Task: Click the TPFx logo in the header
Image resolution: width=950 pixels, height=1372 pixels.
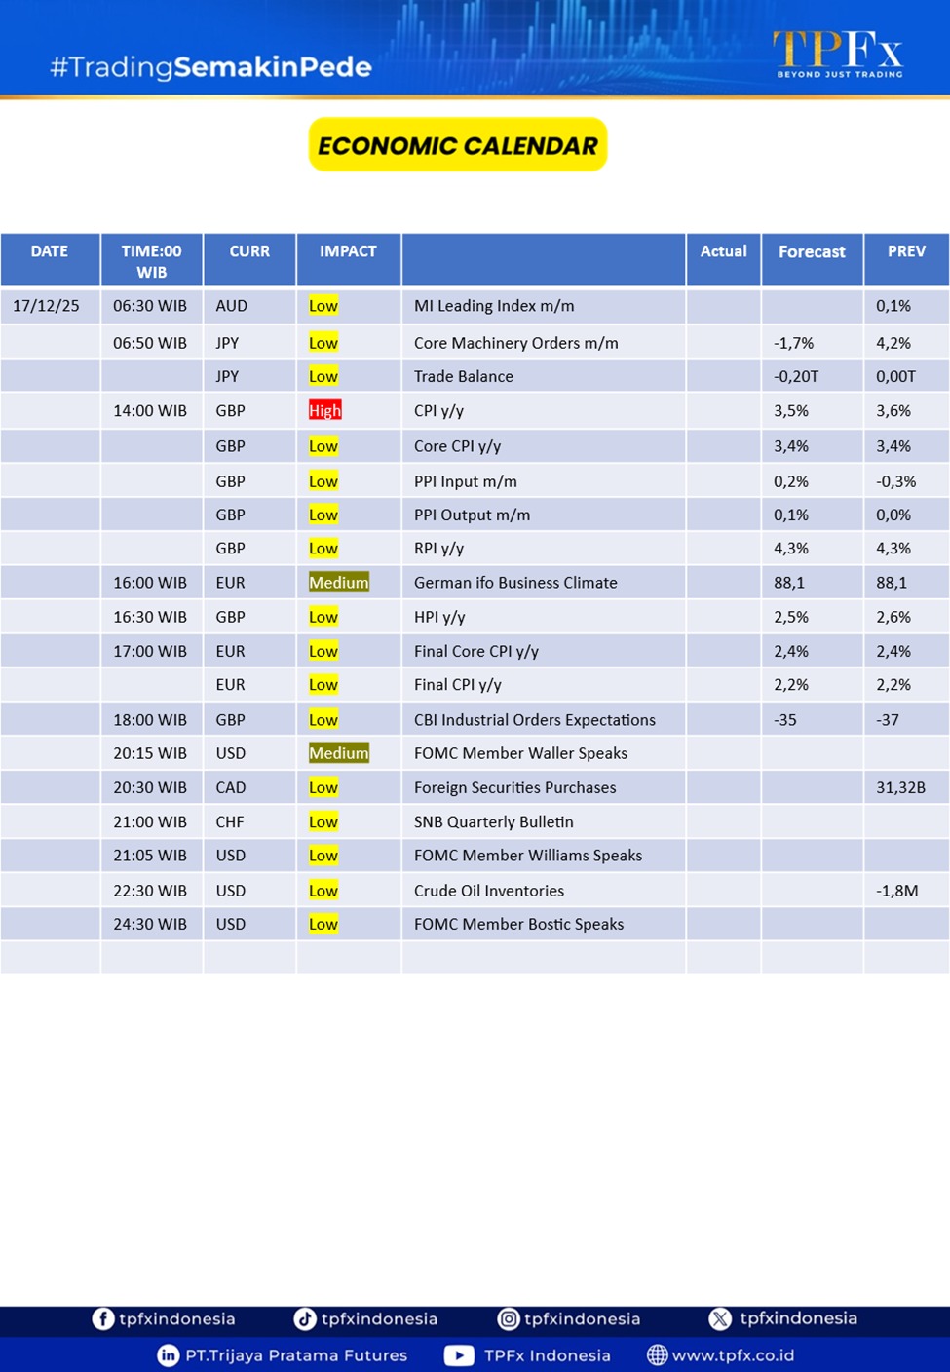Action: tap(838, 54)
